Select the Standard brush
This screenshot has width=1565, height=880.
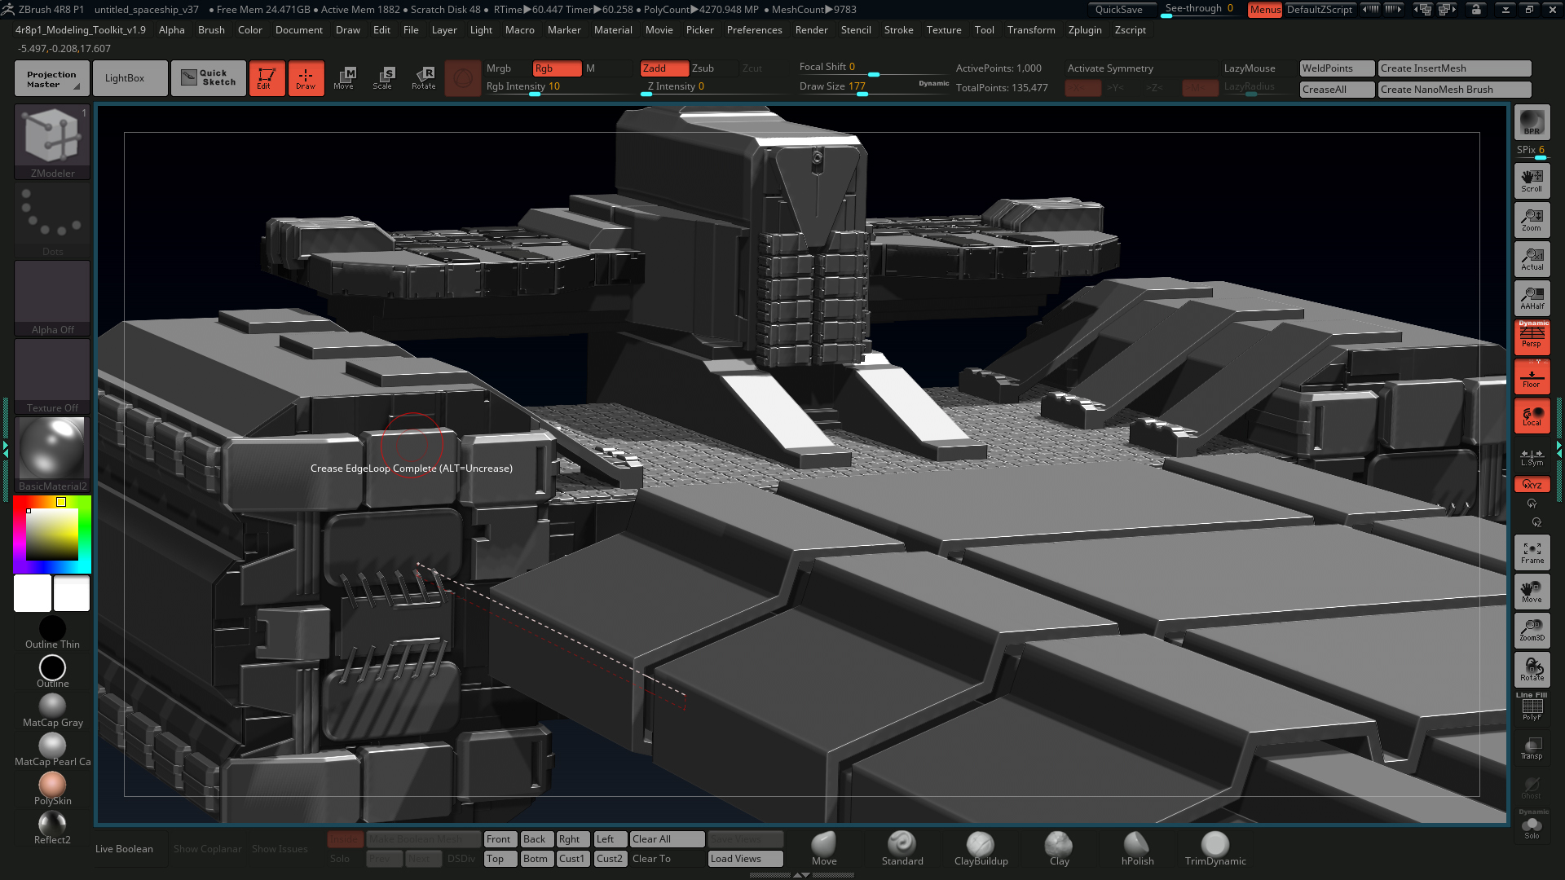902,848
